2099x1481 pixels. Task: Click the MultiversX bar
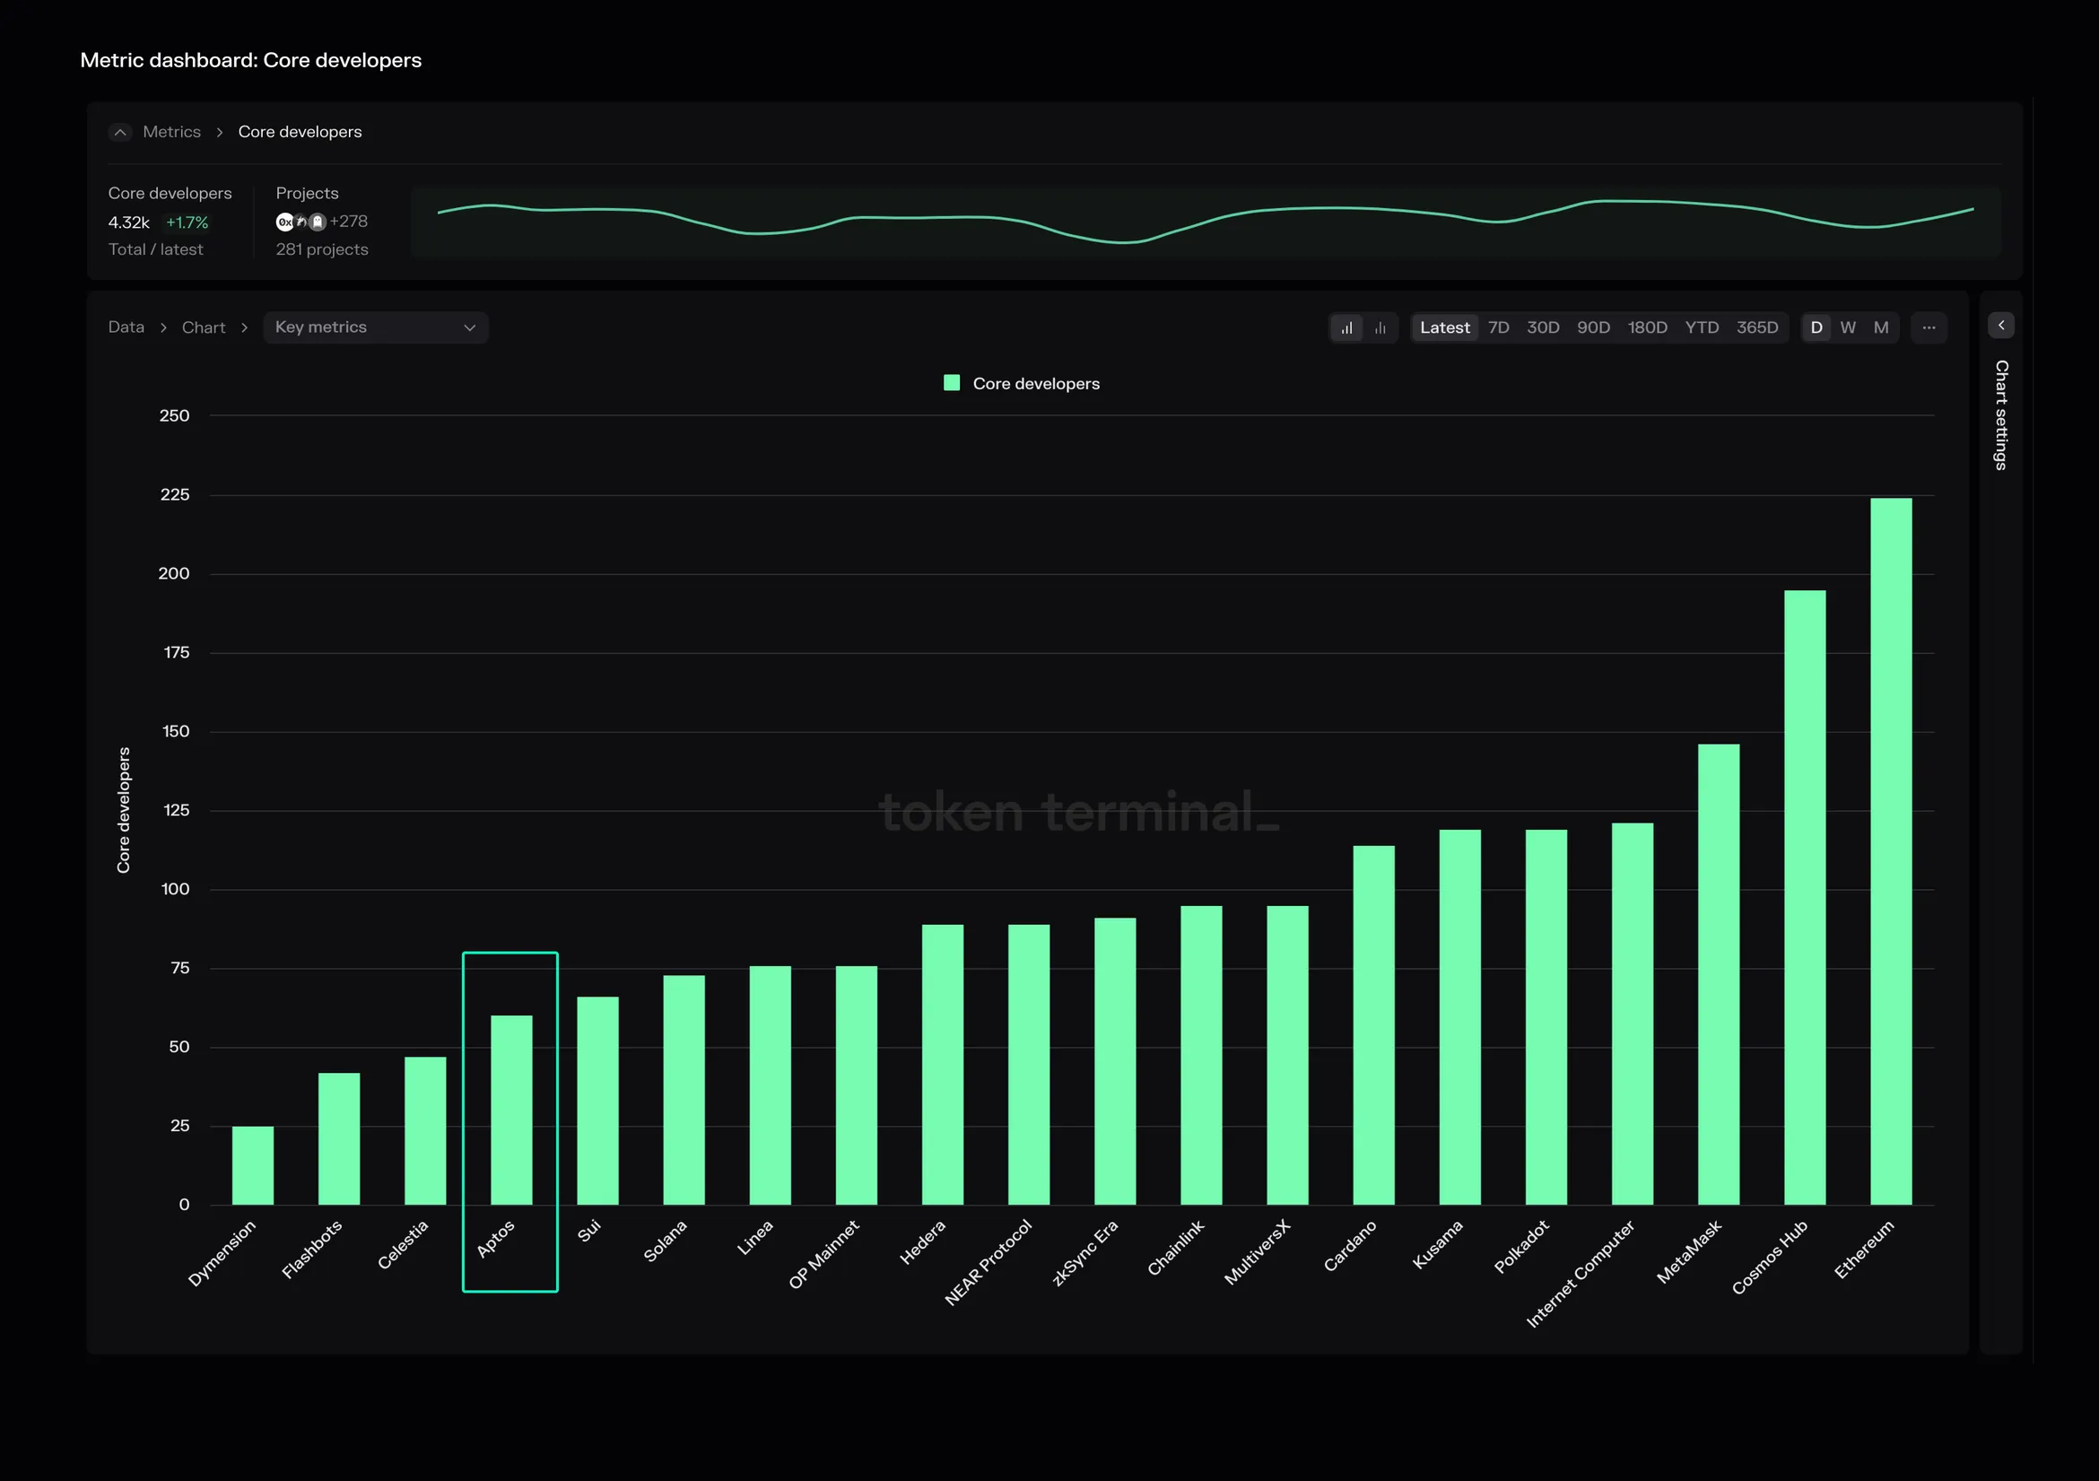1288,1056
